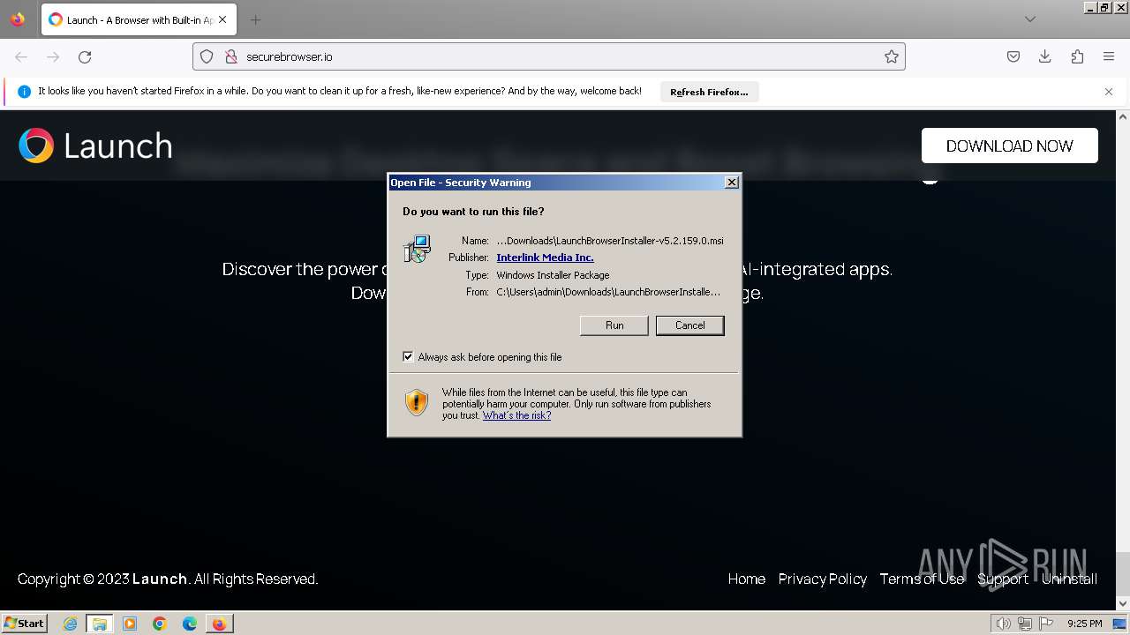The width and height of the screenshot is (1130, 635).
Task: Click the installer file name text
Action: point(610,241)
